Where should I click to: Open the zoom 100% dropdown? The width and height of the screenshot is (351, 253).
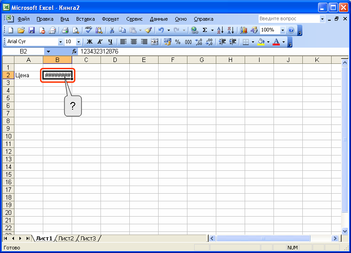pyautogui.click(x=283, y=30)
